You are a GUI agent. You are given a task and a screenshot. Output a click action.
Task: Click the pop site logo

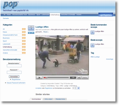click(x=11, y=5)
